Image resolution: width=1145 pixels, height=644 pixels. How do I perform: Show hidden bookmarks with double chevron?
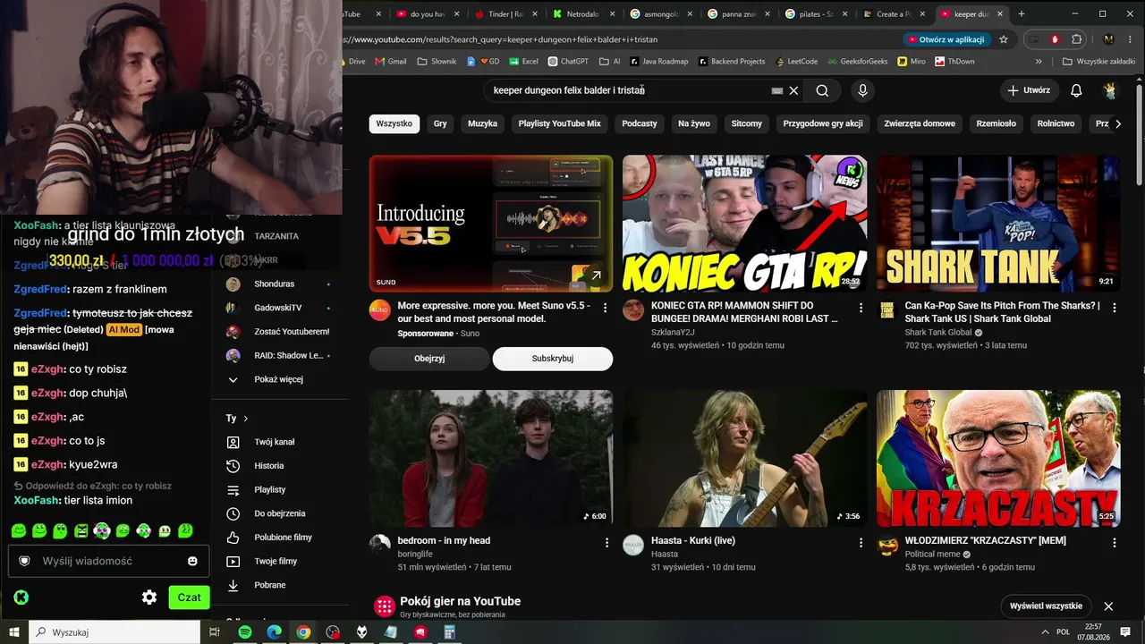pyautogui.click(x=1039, y=62)
